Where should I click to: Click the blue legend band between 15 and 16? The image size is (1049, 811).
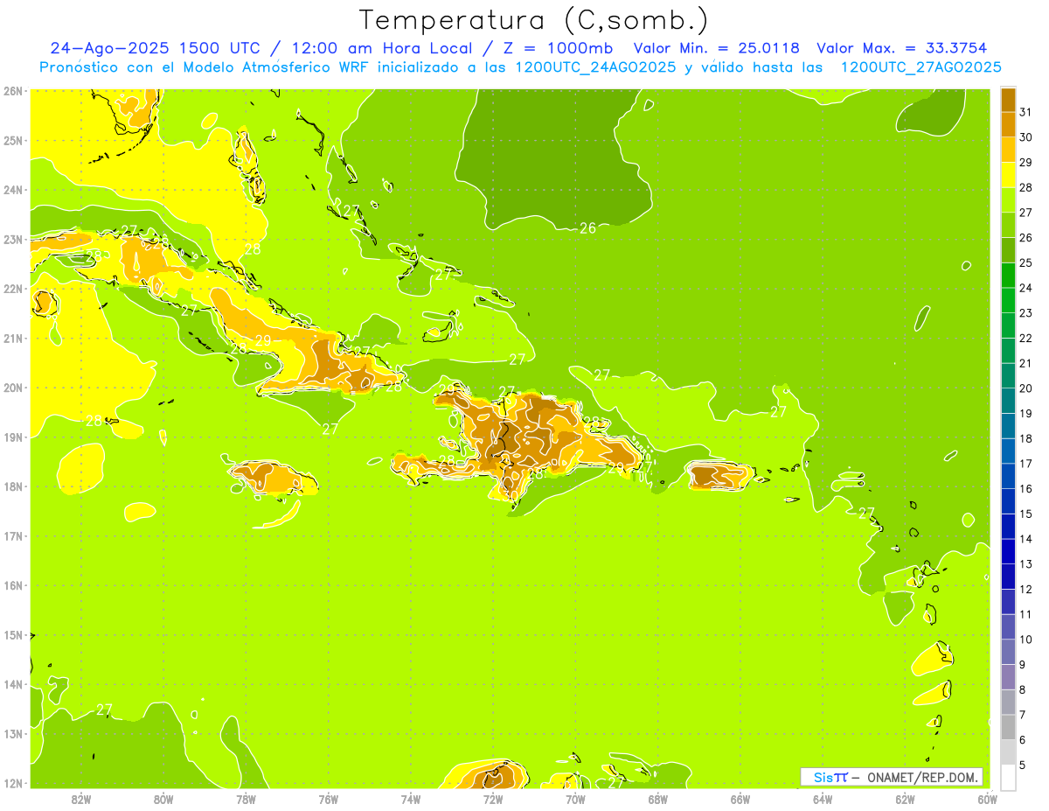click(1008, 501)
